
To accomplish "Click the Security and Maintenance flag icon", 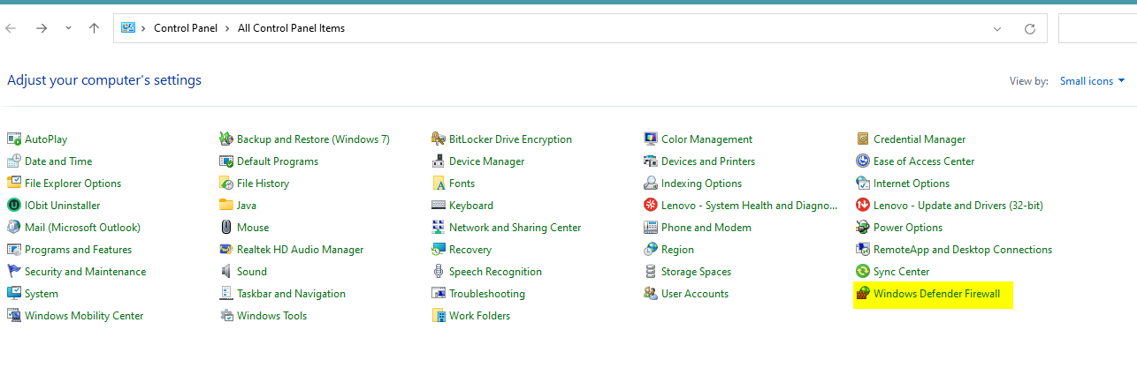I will point(14,271).
